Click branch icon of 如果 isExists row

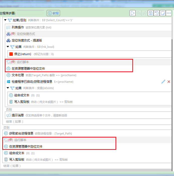click(12, 88)
